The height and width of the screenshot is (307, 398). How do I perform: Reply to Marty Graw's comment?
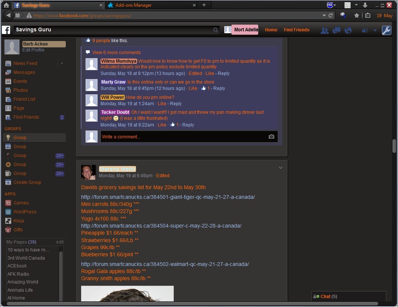pos(219,88)
